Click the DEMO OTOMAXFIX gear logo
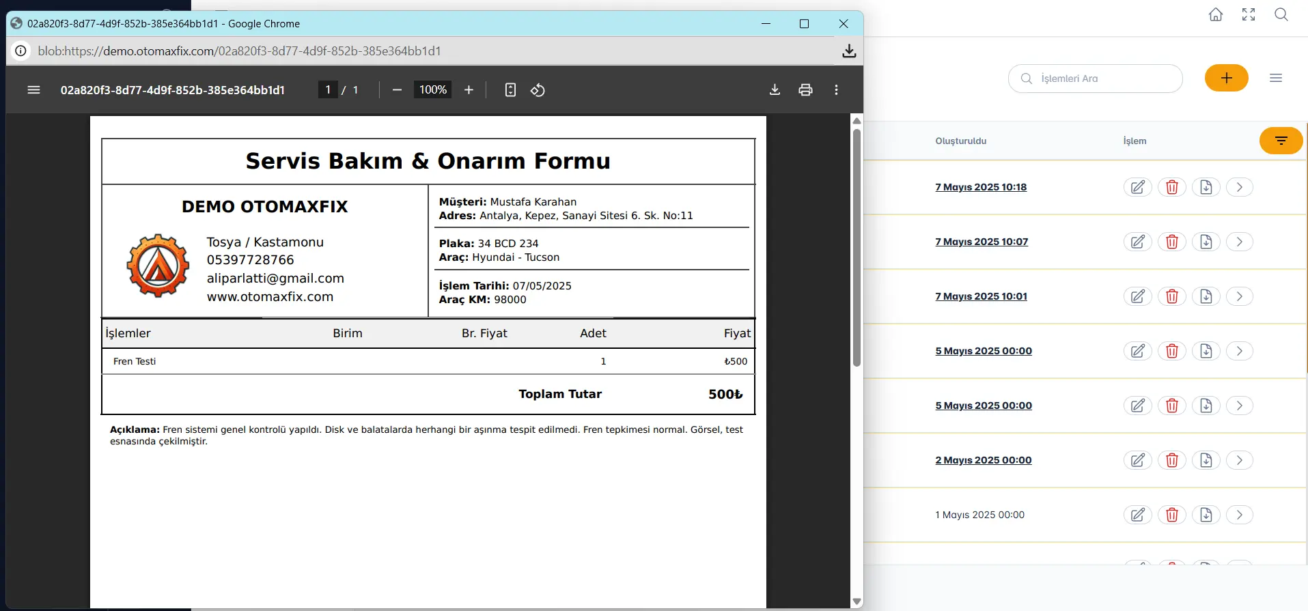The height and width of the screenshot is (611, 1308). tap(158, 266)
